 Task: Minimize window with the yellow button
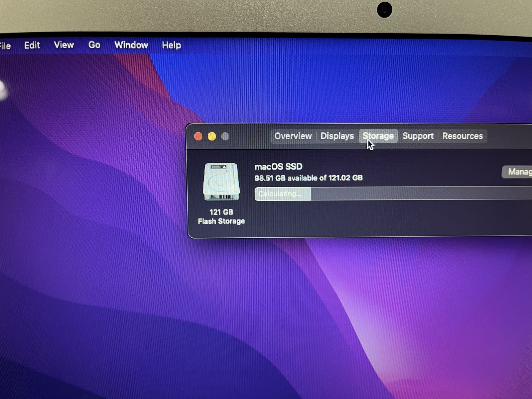(212, 136)
